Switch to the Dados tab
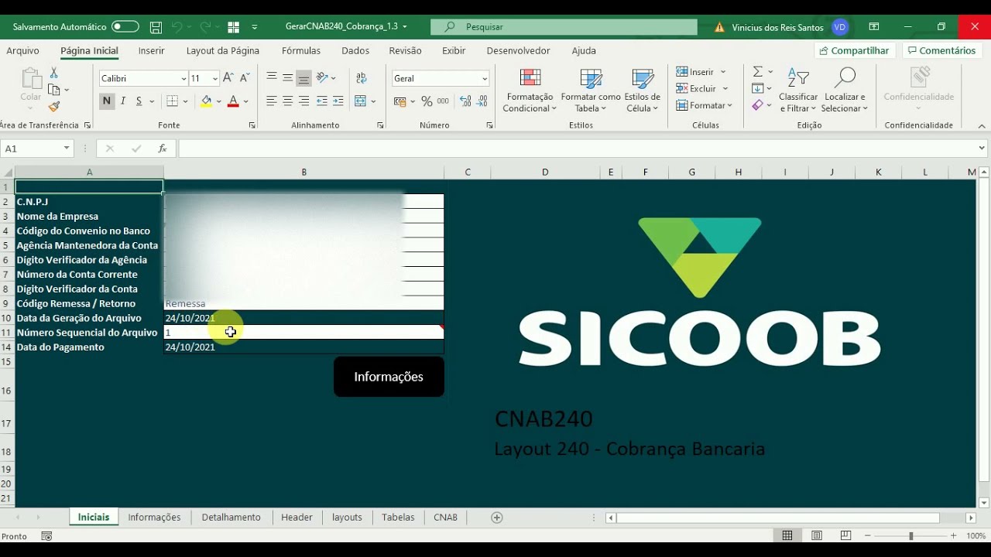This screenshot has height=557, width=991. [355, 50]
